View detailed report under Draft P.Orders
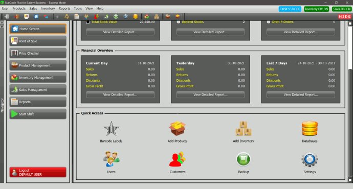The height and width of the screenshot is (189, 353). click(x=300, y=32)
